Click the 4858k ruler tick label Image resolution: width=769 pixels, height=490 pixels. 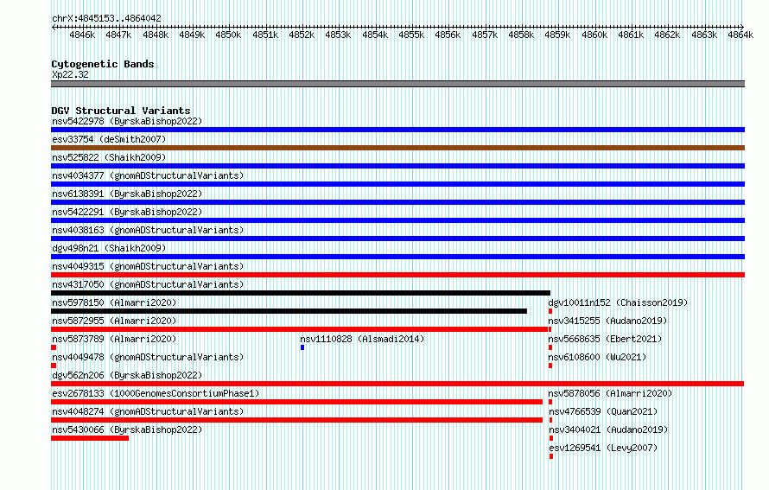[x=521, y=35]
